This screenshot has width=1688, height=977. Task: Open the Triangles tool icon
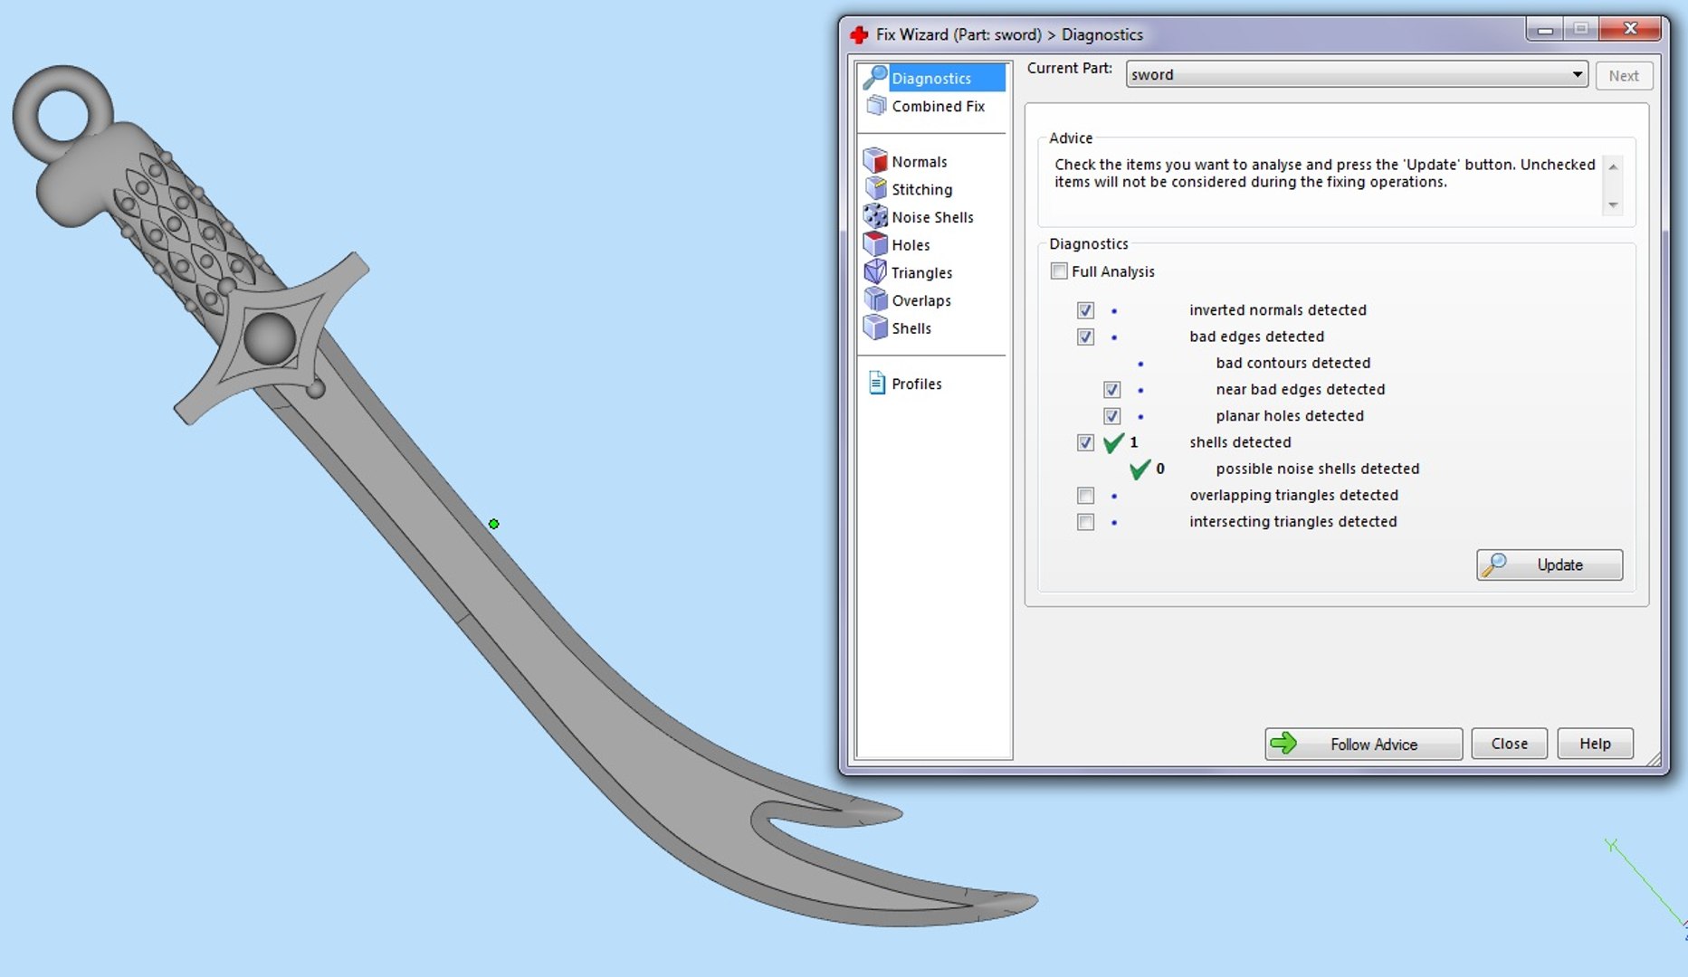[875, 271]
